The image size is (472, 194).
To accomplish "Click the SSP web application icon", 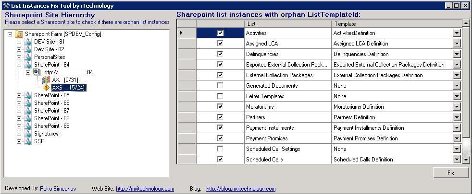I will (x=28, y=141).
